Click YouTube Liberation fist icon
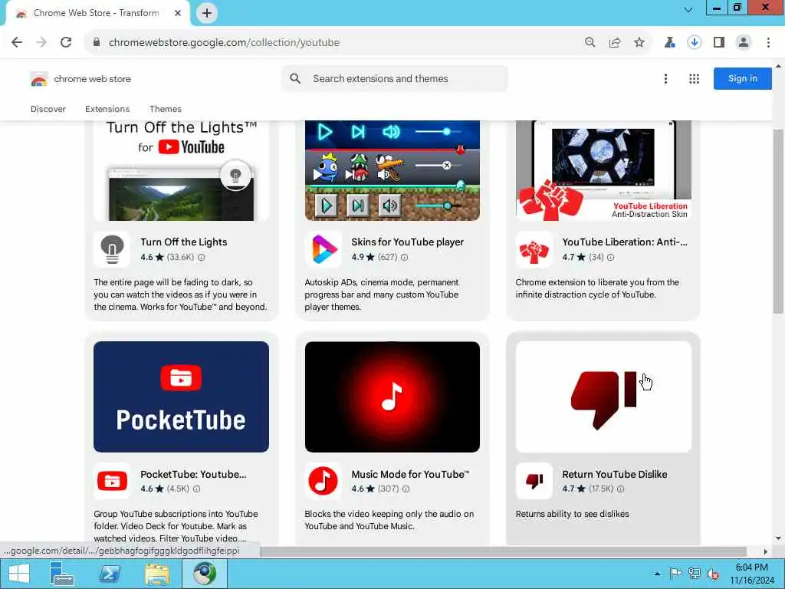 coord(534,249)
